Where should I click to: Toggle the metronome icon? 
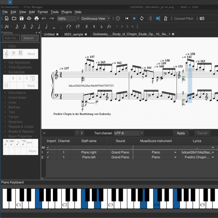[x=166, y=19]
